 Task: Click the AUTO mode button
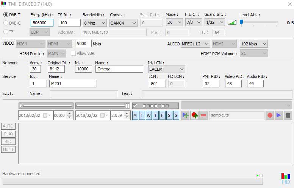8,126
